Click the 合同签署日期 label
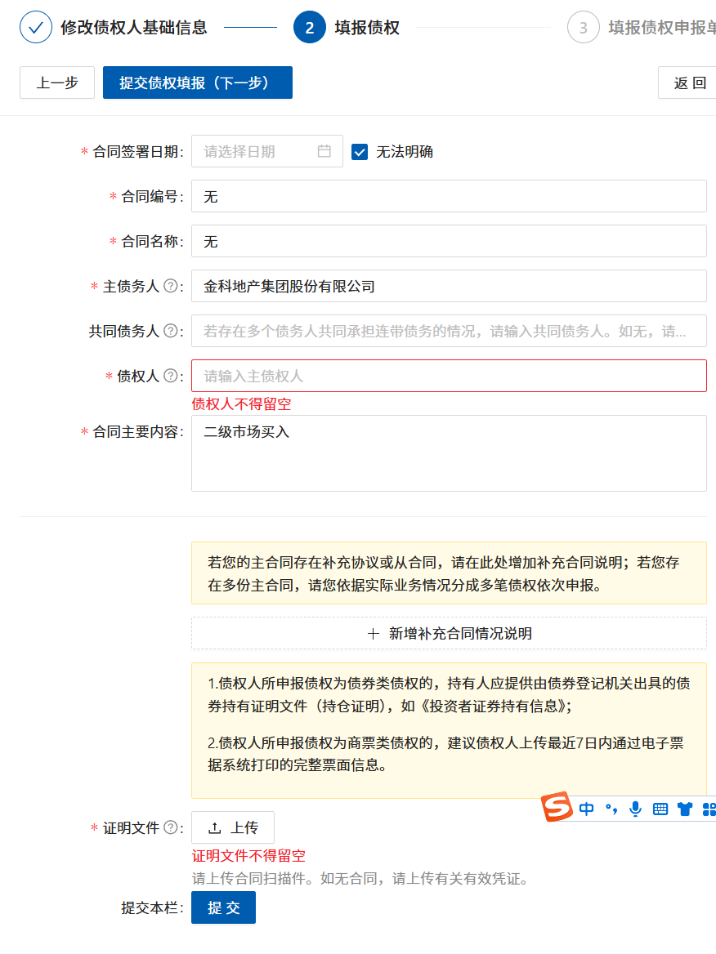This screenshot has height=954, width=716. [x=137, y=151]
